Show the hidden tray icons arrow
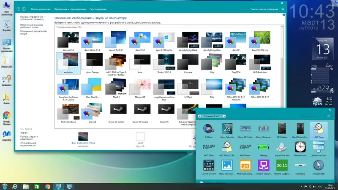338x190 pixels. 301,187
